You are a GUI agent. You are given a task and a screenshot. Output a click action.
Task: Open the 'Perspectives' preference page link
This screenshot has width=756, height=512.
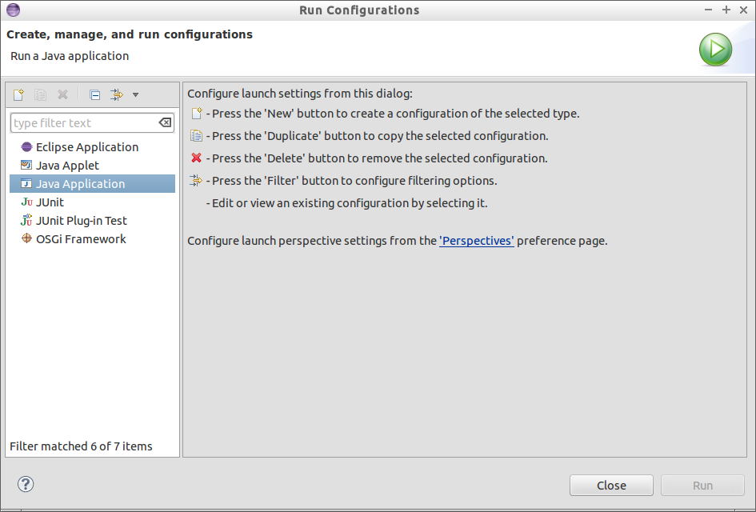pos(476,240)
